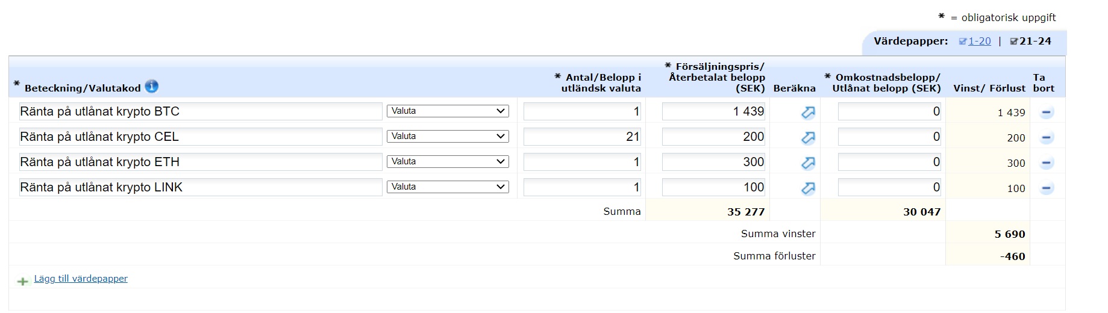Click the calculate arrow icon for the LINK row
The height and width of the screenshot is (313, 1108).
[808, 188]
